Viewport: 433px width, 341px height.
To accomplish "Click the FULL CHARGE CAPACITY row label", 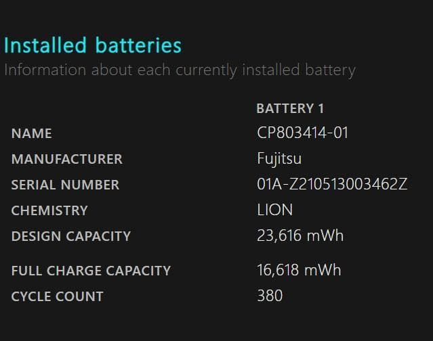I will [x=91, y=271].
